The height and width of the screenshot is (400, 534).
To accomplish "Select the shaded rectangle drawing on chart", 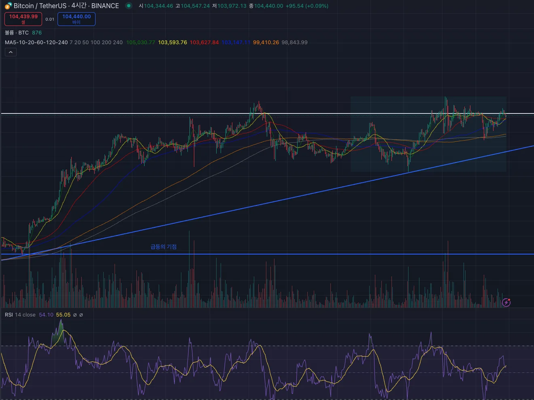I will pos(428,134).
